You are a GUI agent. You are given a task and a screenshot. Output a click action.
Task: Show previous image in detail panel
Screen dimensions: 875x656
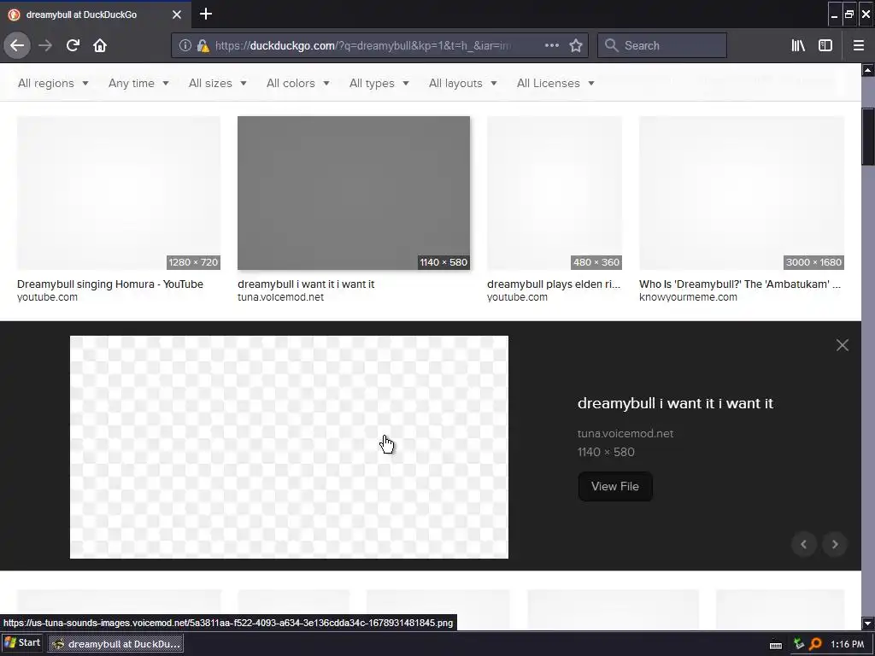click(803, 544)
